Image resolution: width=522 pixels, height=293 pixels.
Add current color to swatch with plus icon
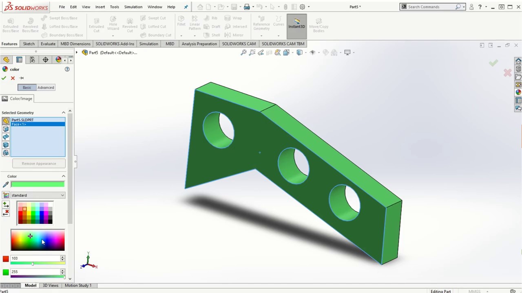tap(6, 204)
